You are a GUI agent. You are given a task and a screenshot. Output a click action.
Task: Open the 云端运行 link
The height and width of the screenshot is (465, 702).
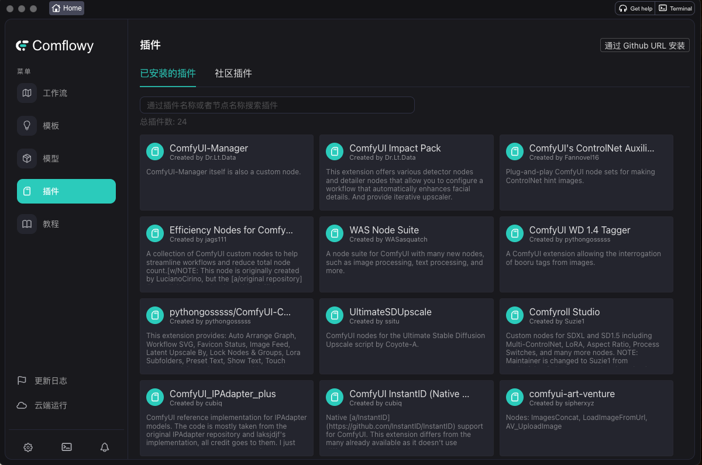pos(42,405)
